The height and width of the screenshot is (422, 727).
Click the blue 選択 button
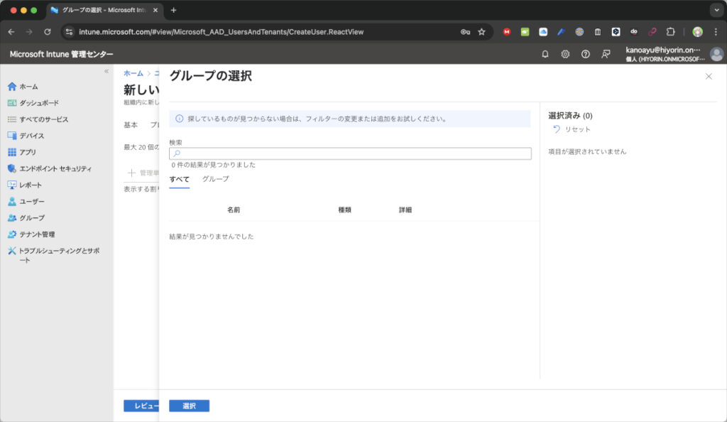pos(189,406)
